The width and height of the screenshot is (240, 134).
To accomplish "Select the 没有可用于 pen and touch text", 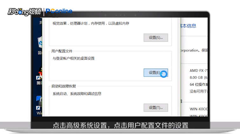I will point(198,91).
